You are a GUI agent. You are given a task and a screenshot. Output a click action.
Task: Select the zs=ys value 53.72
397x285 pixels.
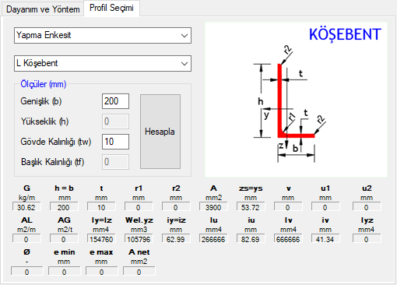pyautogui.click(x=251, y=207)
